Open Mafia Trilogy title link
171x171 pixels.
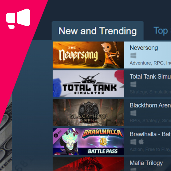tap(146, 163)
